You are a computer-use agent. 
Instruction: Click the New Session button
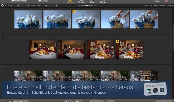coord(19,1)
